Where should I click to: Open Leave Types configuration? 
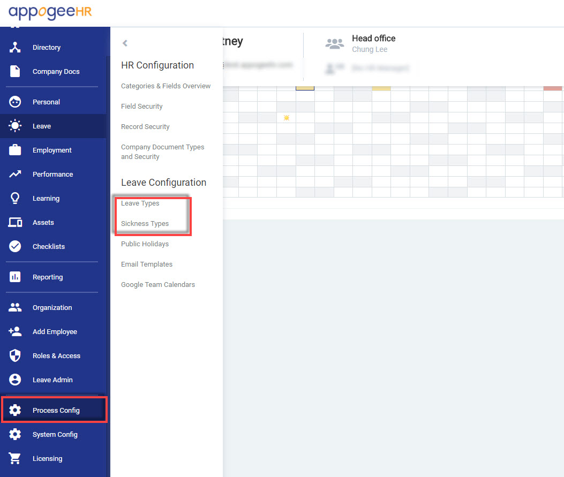point(140,203)
